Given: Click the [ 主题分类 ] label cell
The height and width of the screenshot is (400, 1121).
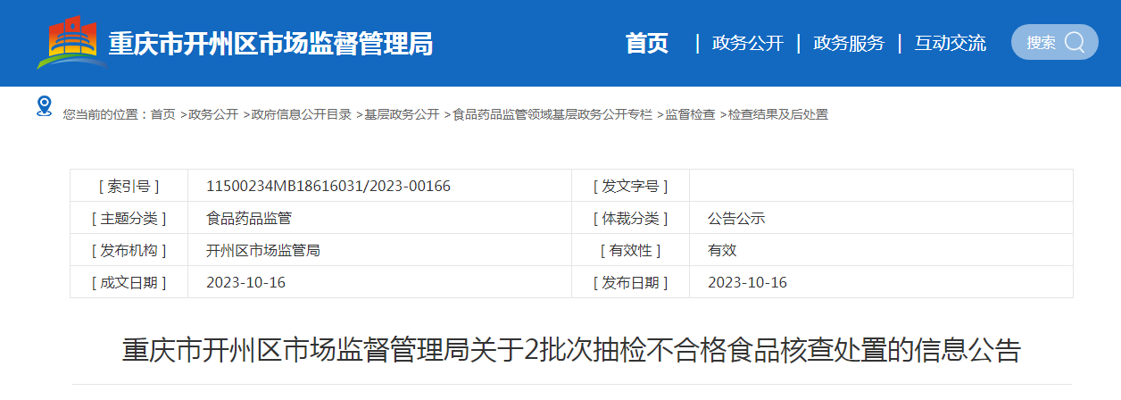Looking at the screenshot, I should point(129,218).
